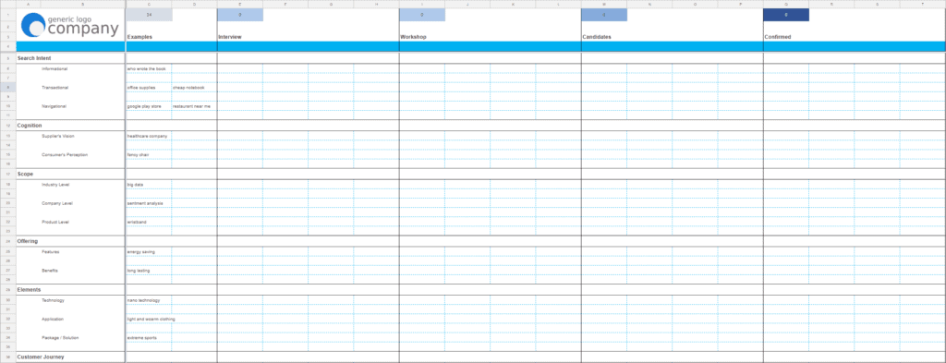946x363 pixels.
Task: Click the generic logo company image
Action: coord(70,25)
